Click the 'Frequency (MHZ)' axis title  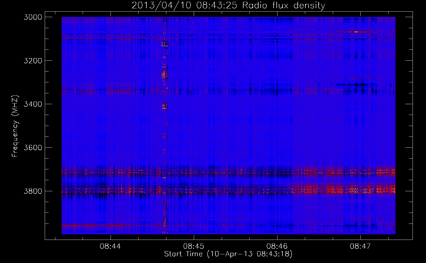coord(15,126)
